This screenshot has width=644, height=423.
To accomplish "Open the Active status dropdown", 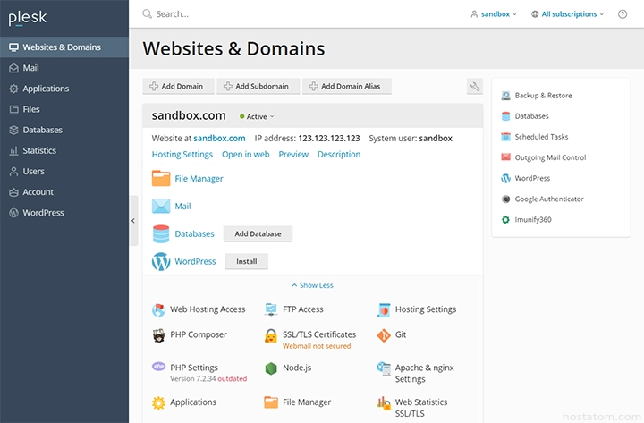I will coord(257,116).
